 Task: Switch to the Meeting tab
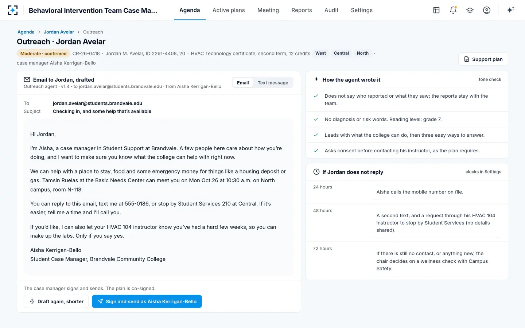(268, 10)
